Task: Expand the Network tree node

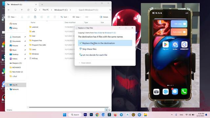Action: coord(8,89)
